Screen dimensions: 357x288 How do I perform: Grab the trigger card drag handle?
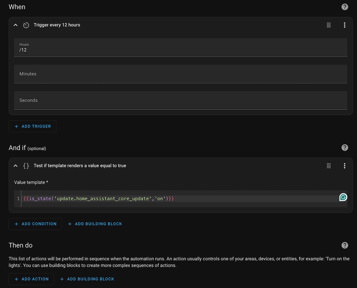(329, 25)
